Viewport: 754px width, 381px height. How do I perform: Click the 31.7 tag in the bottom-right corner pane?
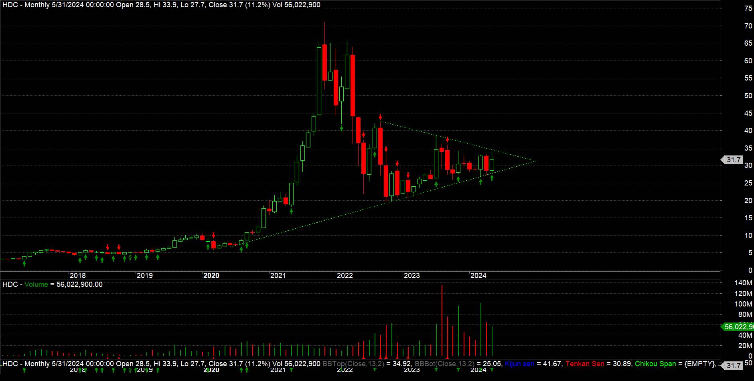pyautogui.click(x=732, y=365)
